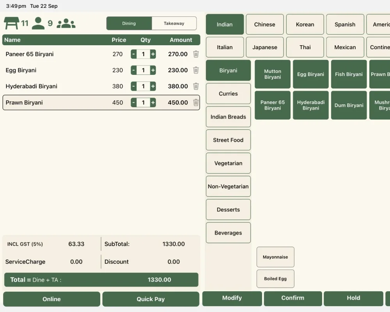390x312 pixels.
Task: Click the Prawn Biryani quantity field
Action: (x=143, y=103)
